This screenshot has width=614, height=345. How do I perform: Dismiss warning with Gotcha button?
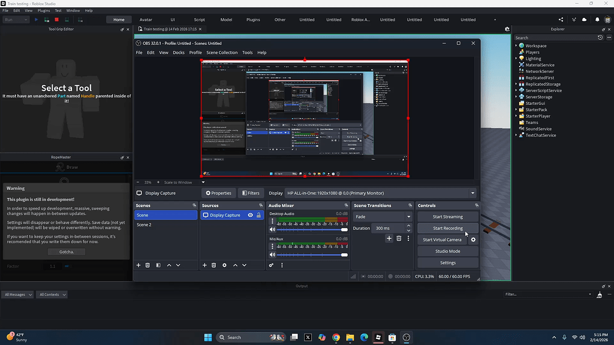coord(67,252)
